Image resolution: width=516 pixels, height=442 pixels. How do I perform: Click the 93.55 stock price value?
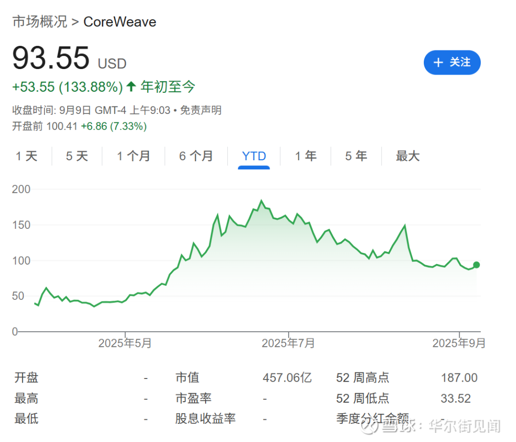tap(51, 58)
